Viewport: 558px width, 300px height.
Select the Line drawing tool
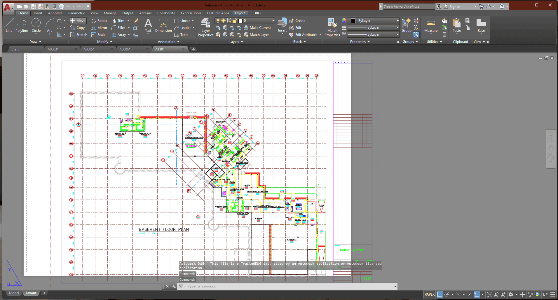point(9,25)
